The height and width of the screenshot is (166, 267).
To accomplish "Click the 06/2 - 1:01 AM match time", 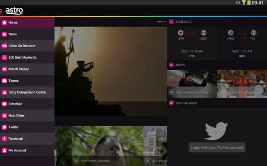I will (x=242, y=51).
